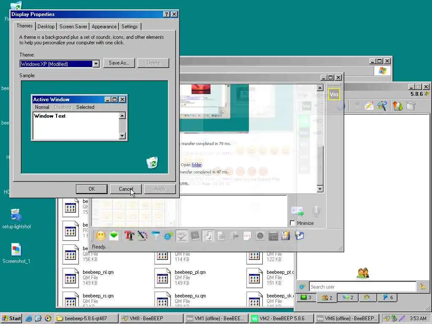Image resolution: width=432 pixels, height=324 pixels.
Task: Switch to the saved chats tab labeled 6
Action: (x=388, y=297)
